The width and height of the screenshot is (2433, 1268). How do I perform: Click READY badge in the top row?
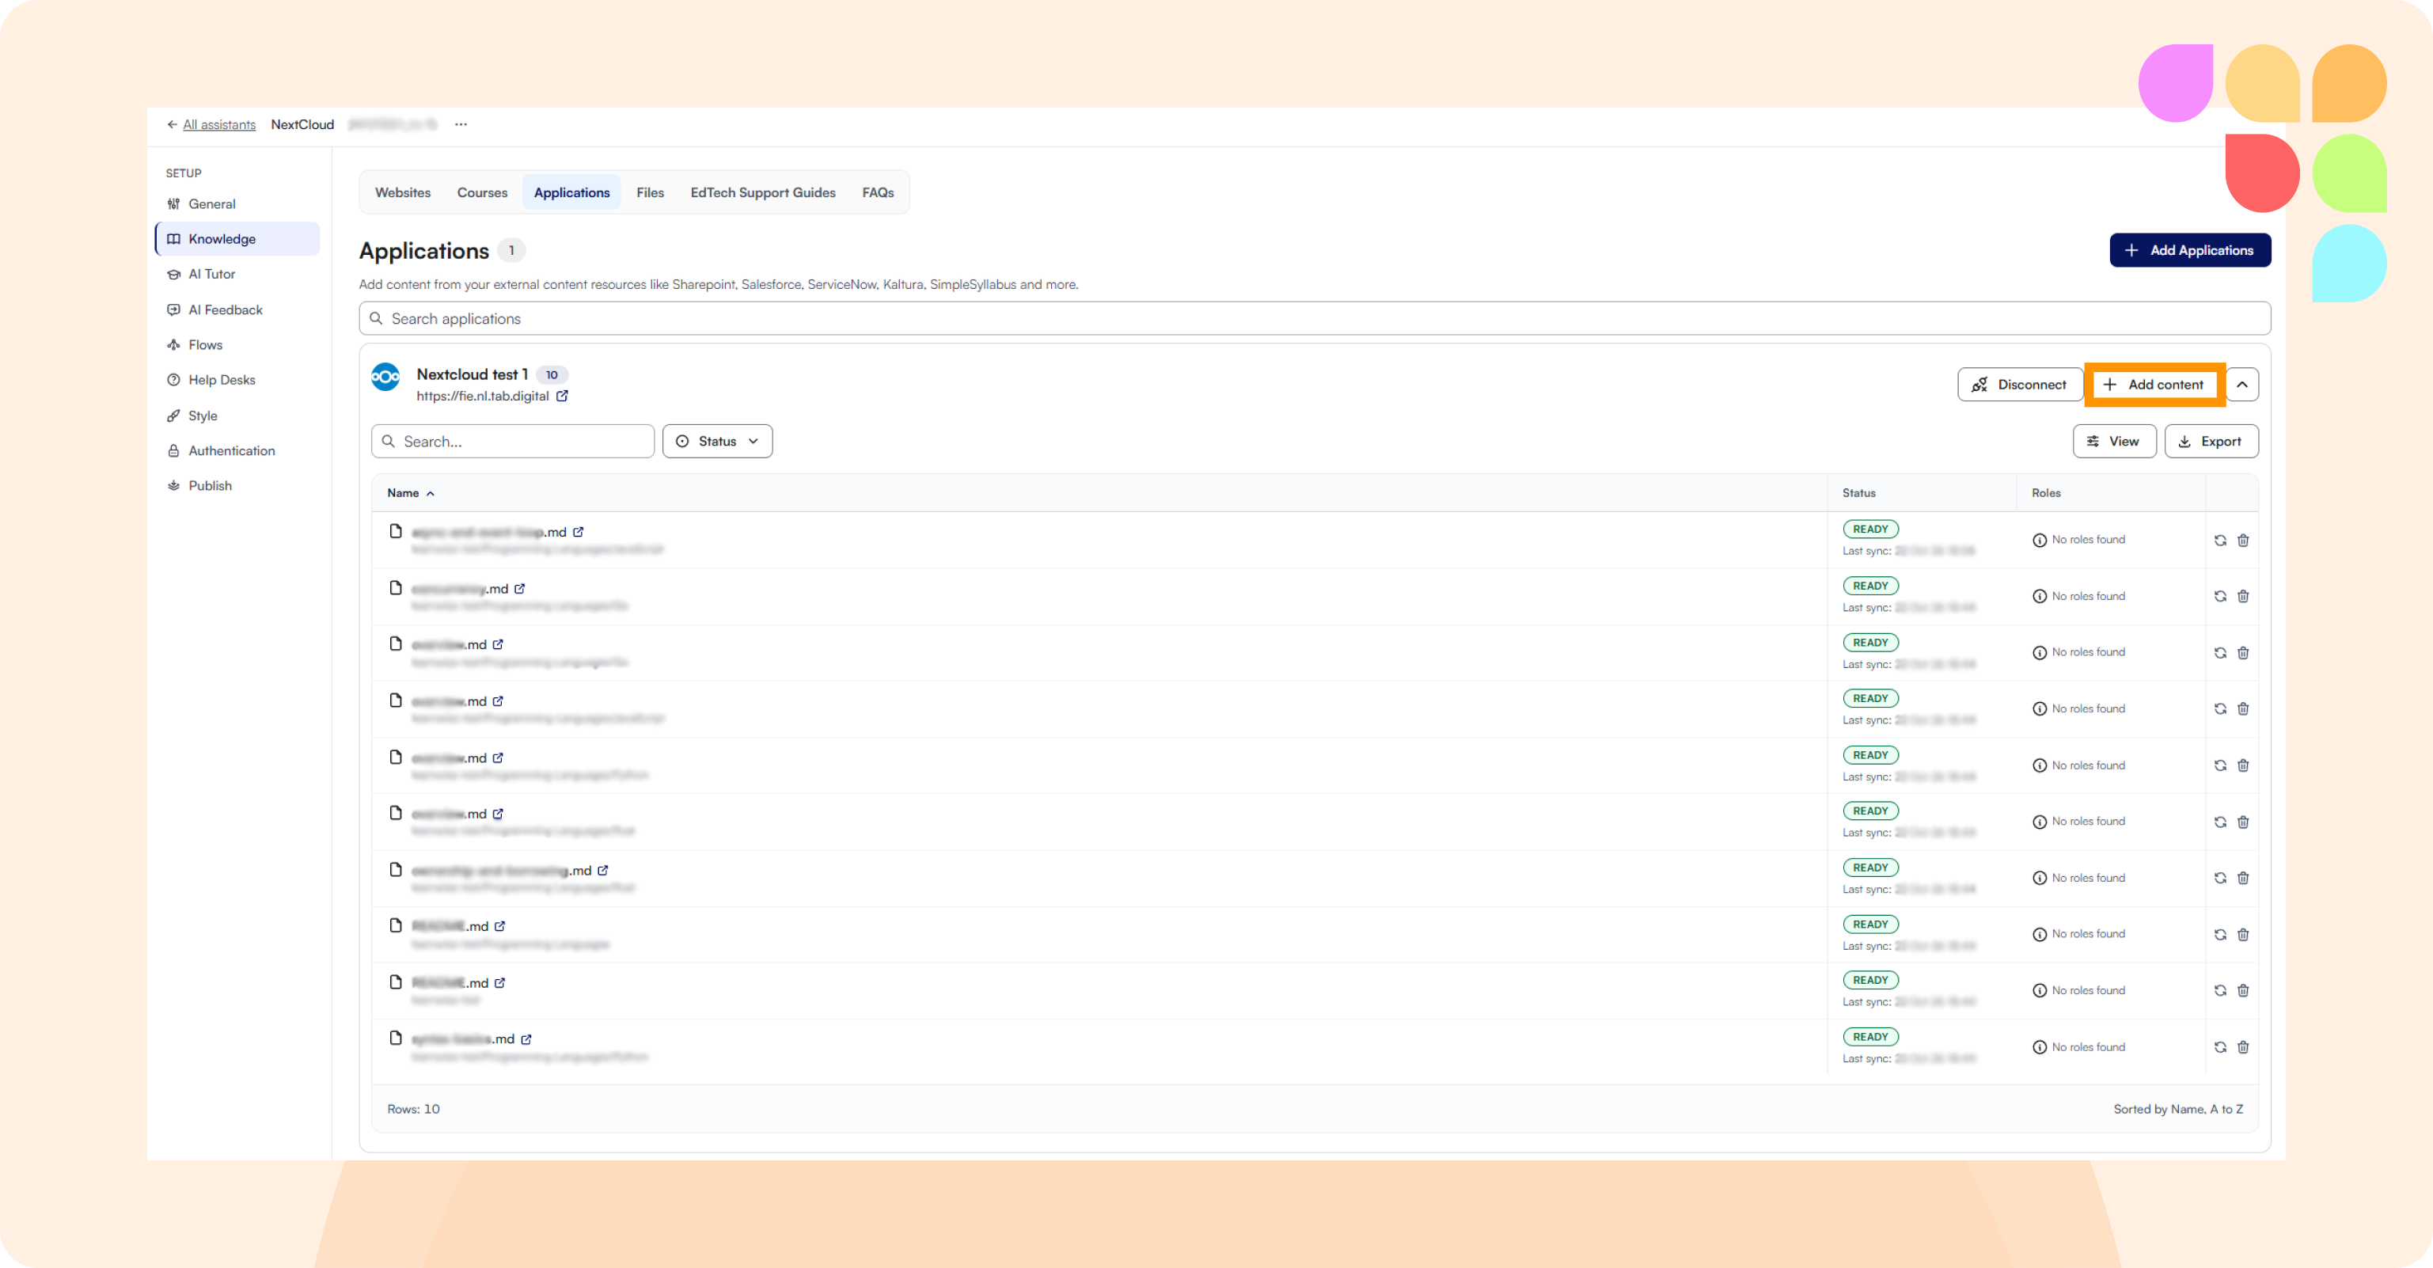[1870, 529]
